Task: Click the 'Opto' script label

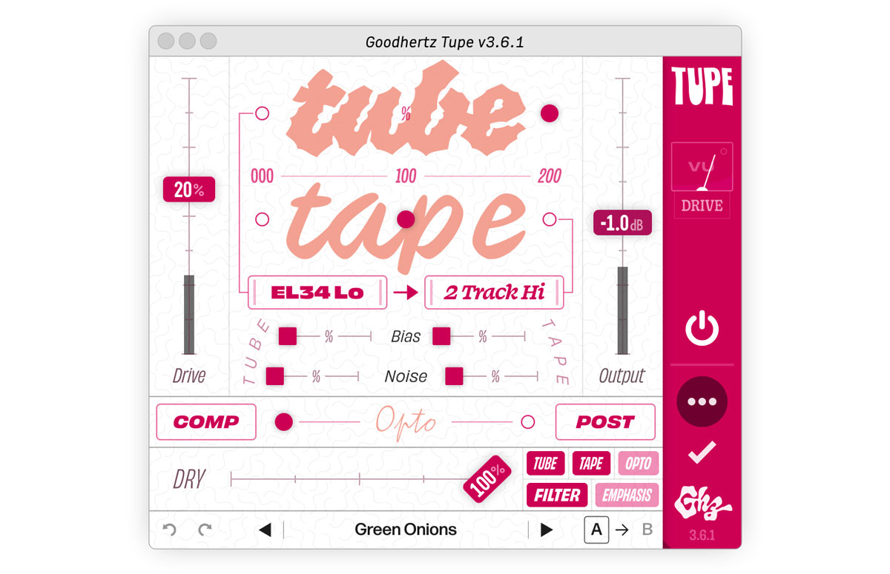Action: (x=406, y=422)
